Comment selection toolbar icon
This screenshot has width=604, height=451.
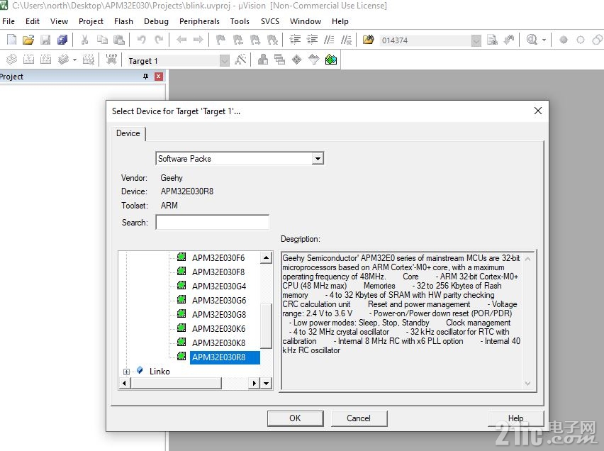click(329, 40)
